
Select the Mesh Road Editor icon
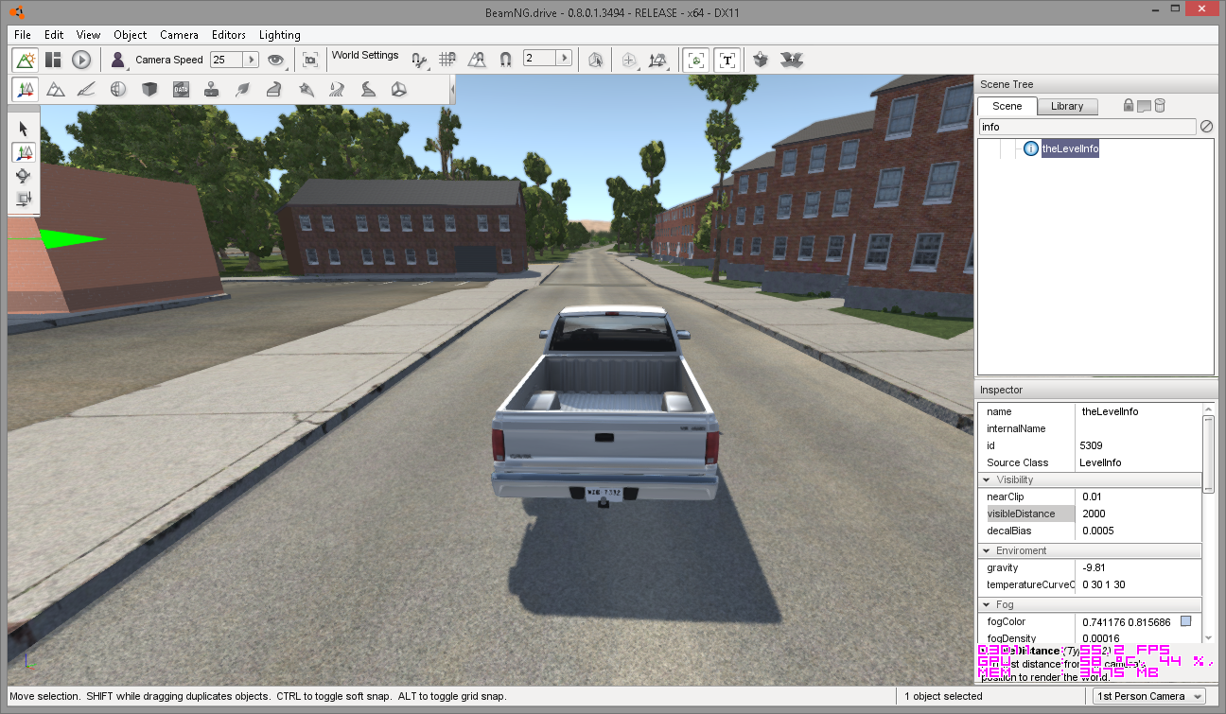pyautogui.click(x=274, y=89)
